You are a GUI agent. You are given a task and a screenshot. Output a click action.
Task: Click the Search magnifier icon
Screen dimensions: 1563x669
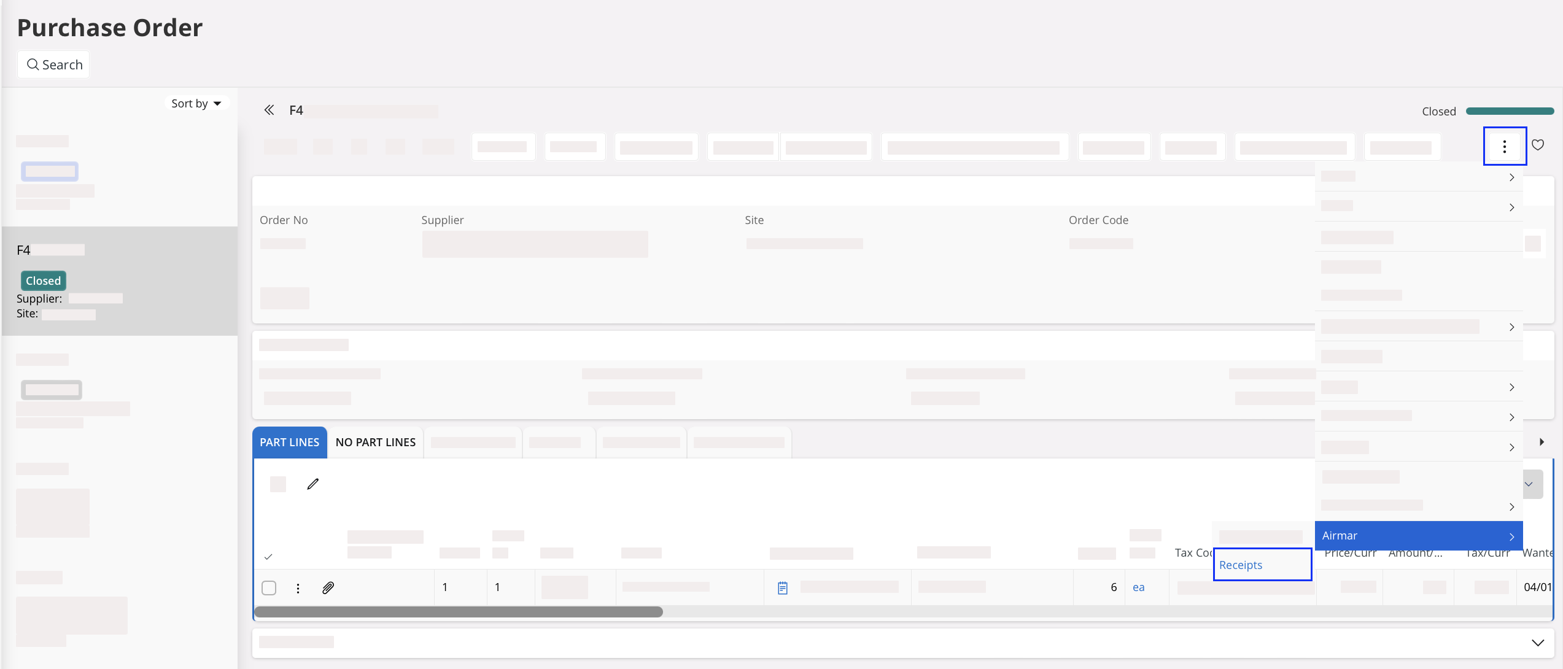[33, 64]
